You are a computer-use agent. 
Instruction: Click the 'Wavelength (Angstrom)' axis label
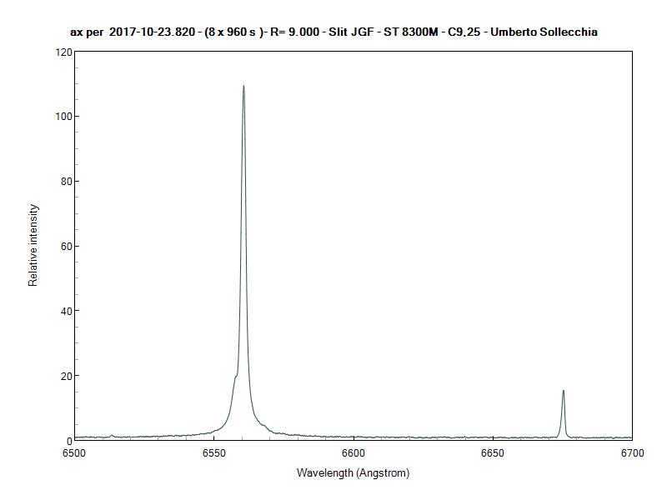[x=354, y=473]
